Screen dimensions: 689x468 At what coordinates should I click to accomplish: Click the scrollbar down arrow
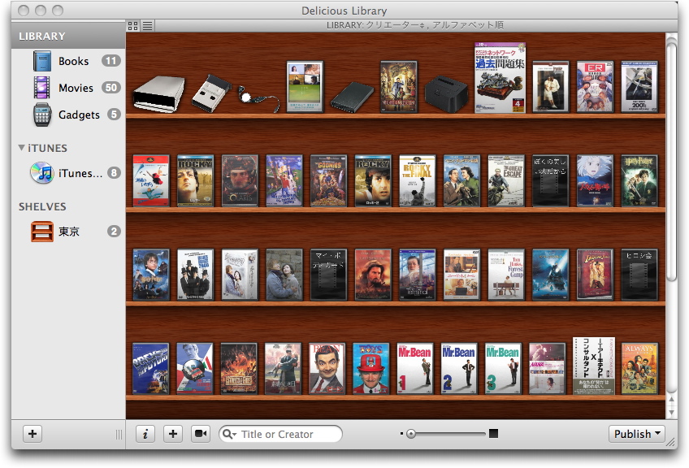click(x=671, y=413)
